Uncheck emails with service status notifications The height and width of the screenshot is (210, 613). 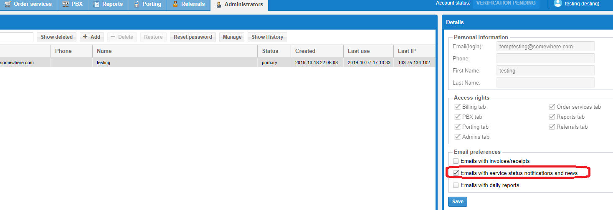[456, 173]
